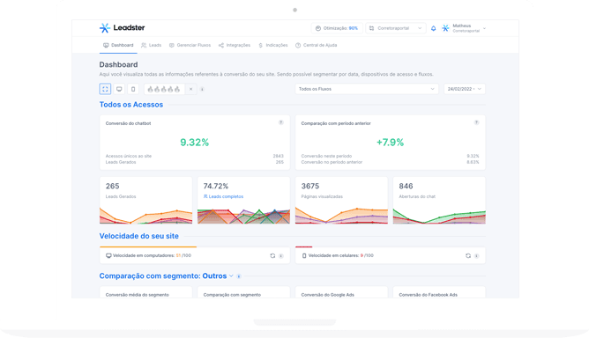Screen dimensions: 589x338
Task: Open the Integrações tab
Action: (235, 45)
